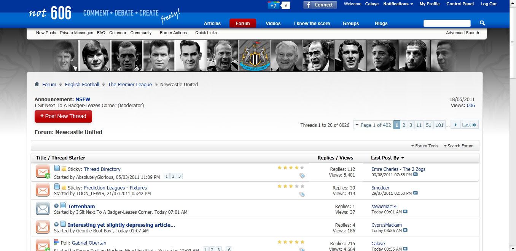Open the Search Forum dropdown
The height and width of the screenshot is (251, 516).
click(x=459, y=146)
